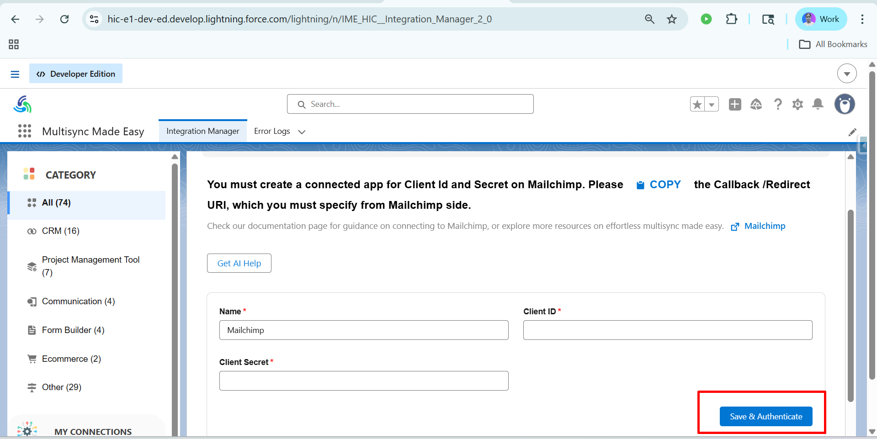View notifications bell
The image size is (877, 439).
tap(818, 105)
